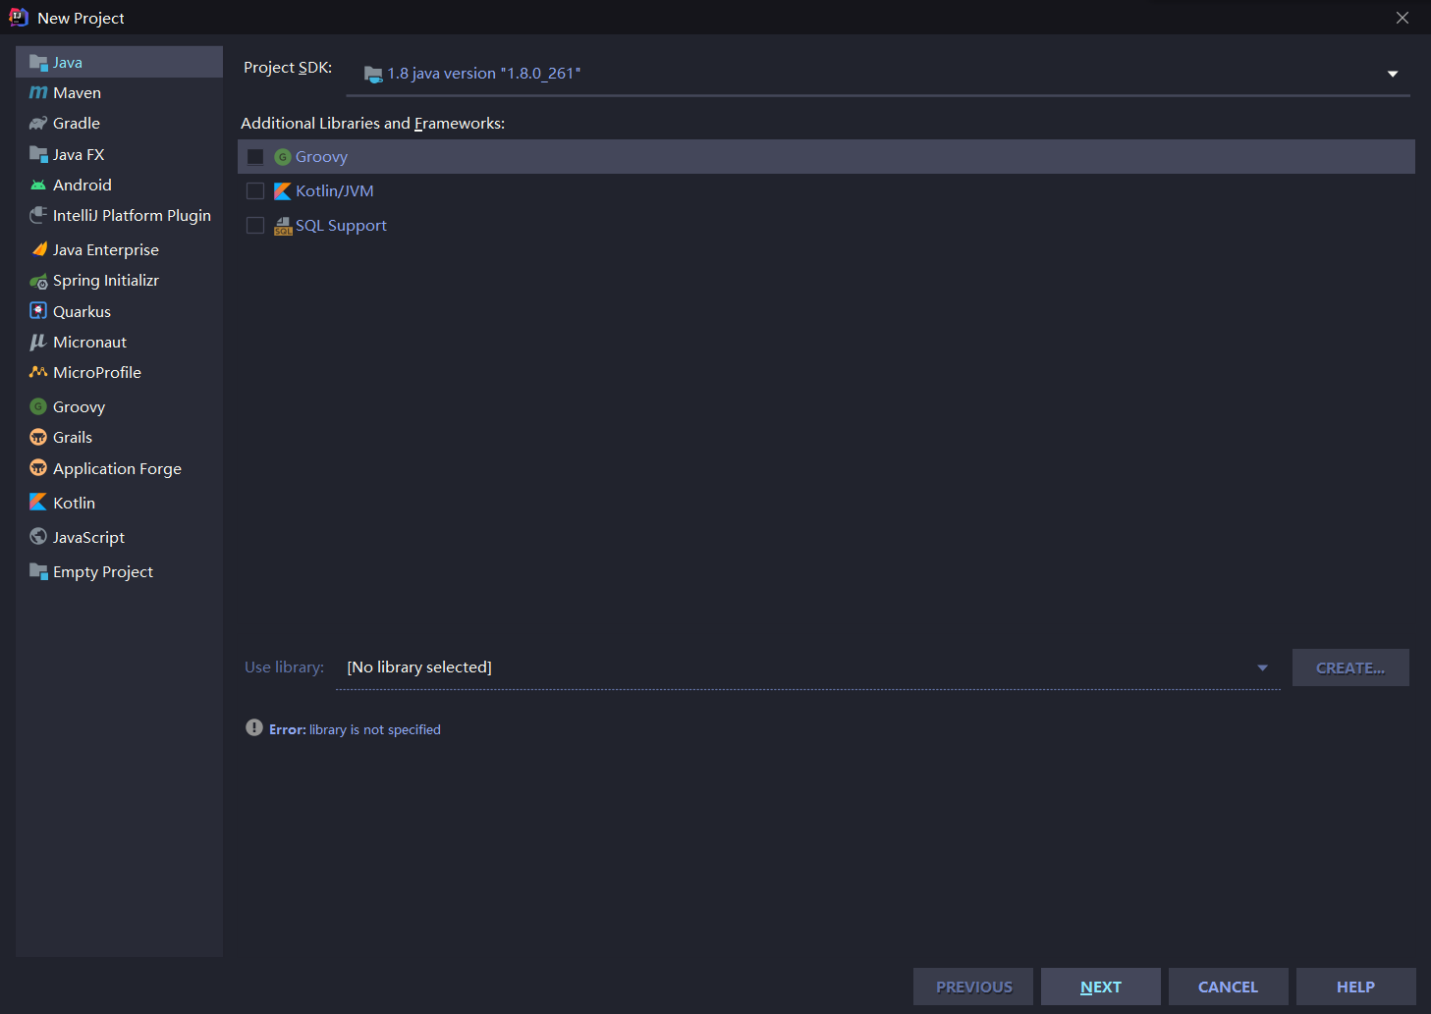Select Android in the sidebar
Viewport: 1431px width, 1014px height.
(x=120, y=185)
